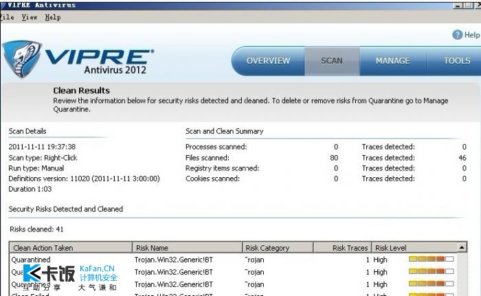
Task: Click Run type: Manual text
Action: (x=36, y=168)
